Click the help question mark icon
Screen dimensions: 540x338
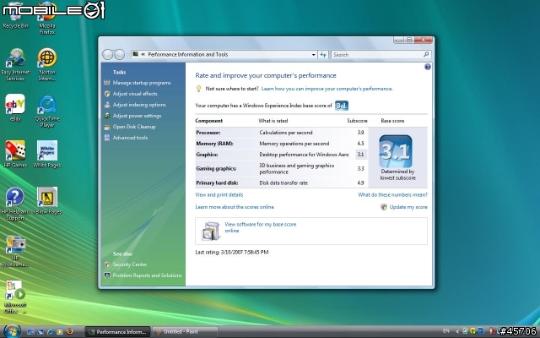tap(428, 67)
